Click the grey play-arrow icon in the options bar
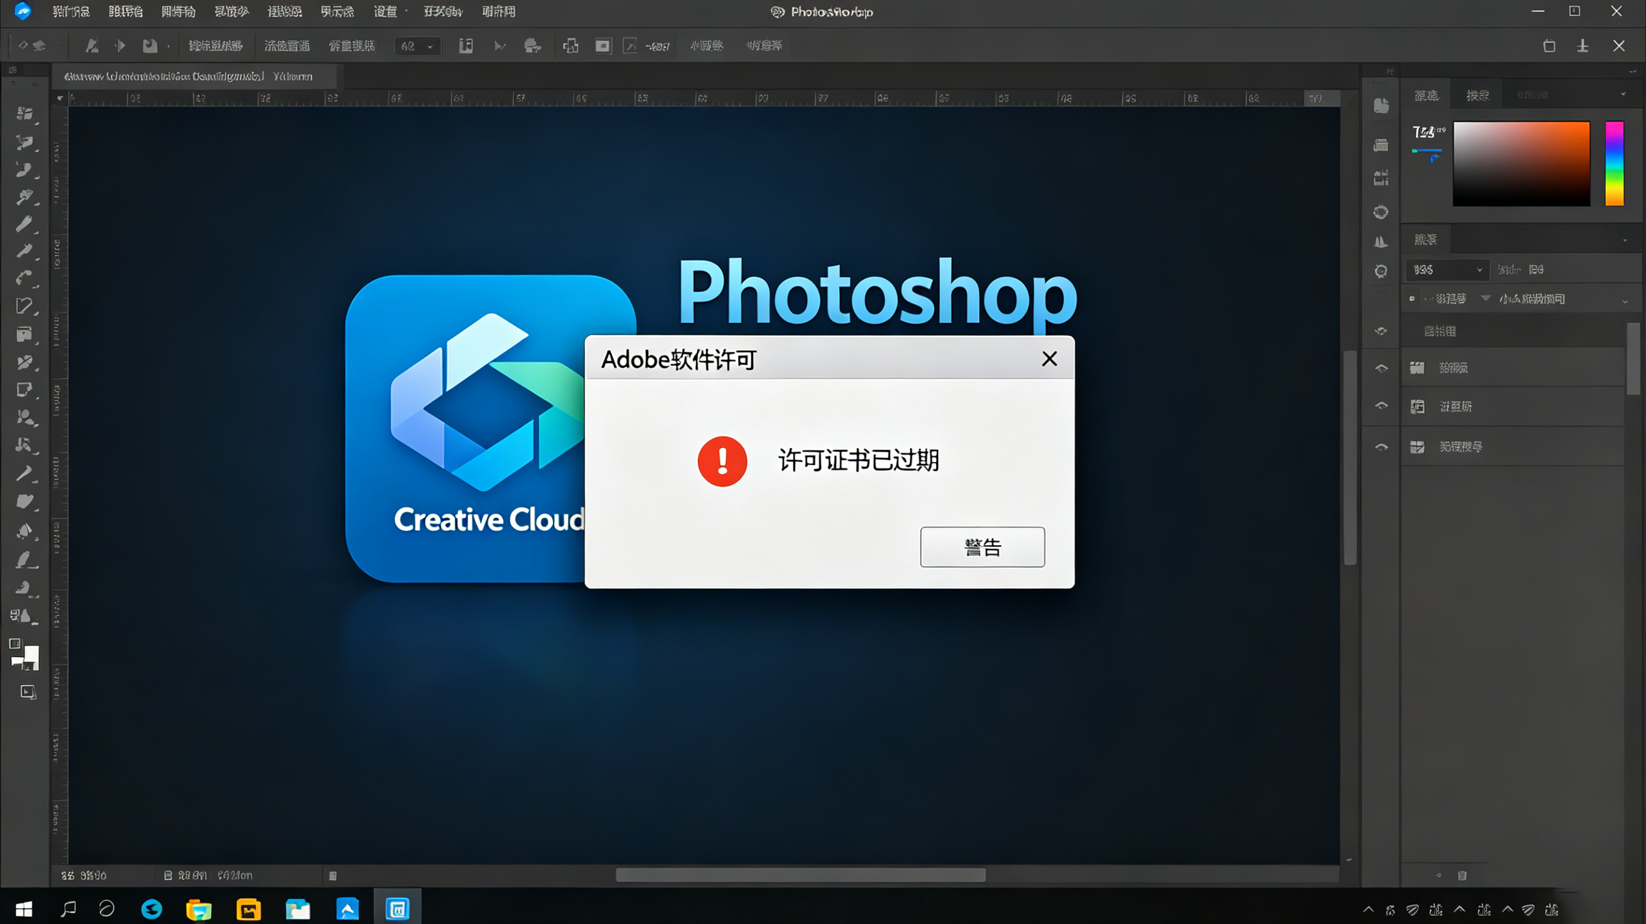The image size is (1646, 924). pyautogui.click(x=499, y=46)
